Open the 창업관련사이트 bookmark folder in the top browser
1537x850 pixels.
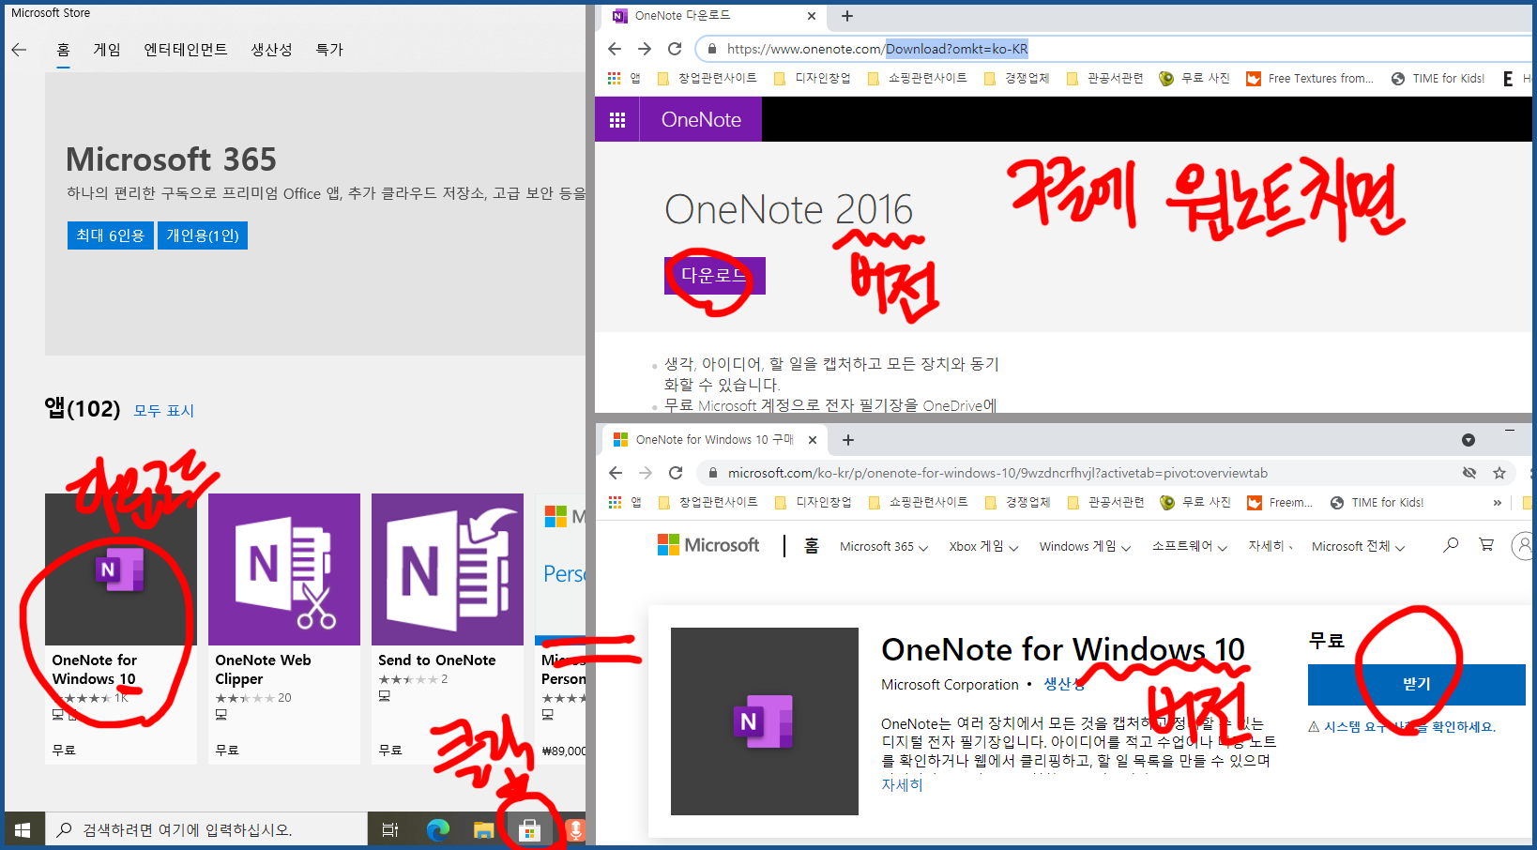[x=708, y=79]
